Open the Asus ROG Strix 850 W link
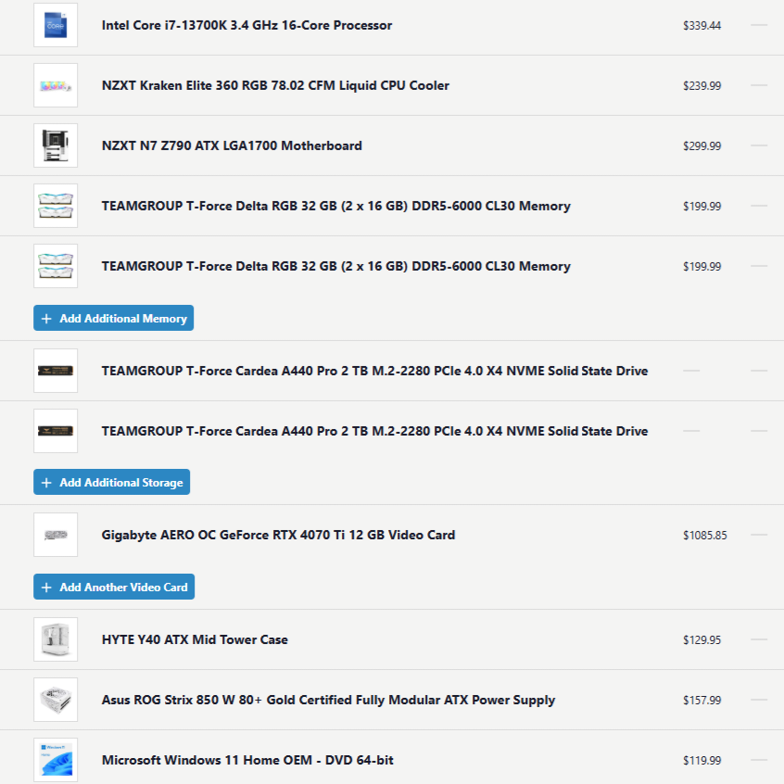 pyautogui.click(x=328, y=700)
